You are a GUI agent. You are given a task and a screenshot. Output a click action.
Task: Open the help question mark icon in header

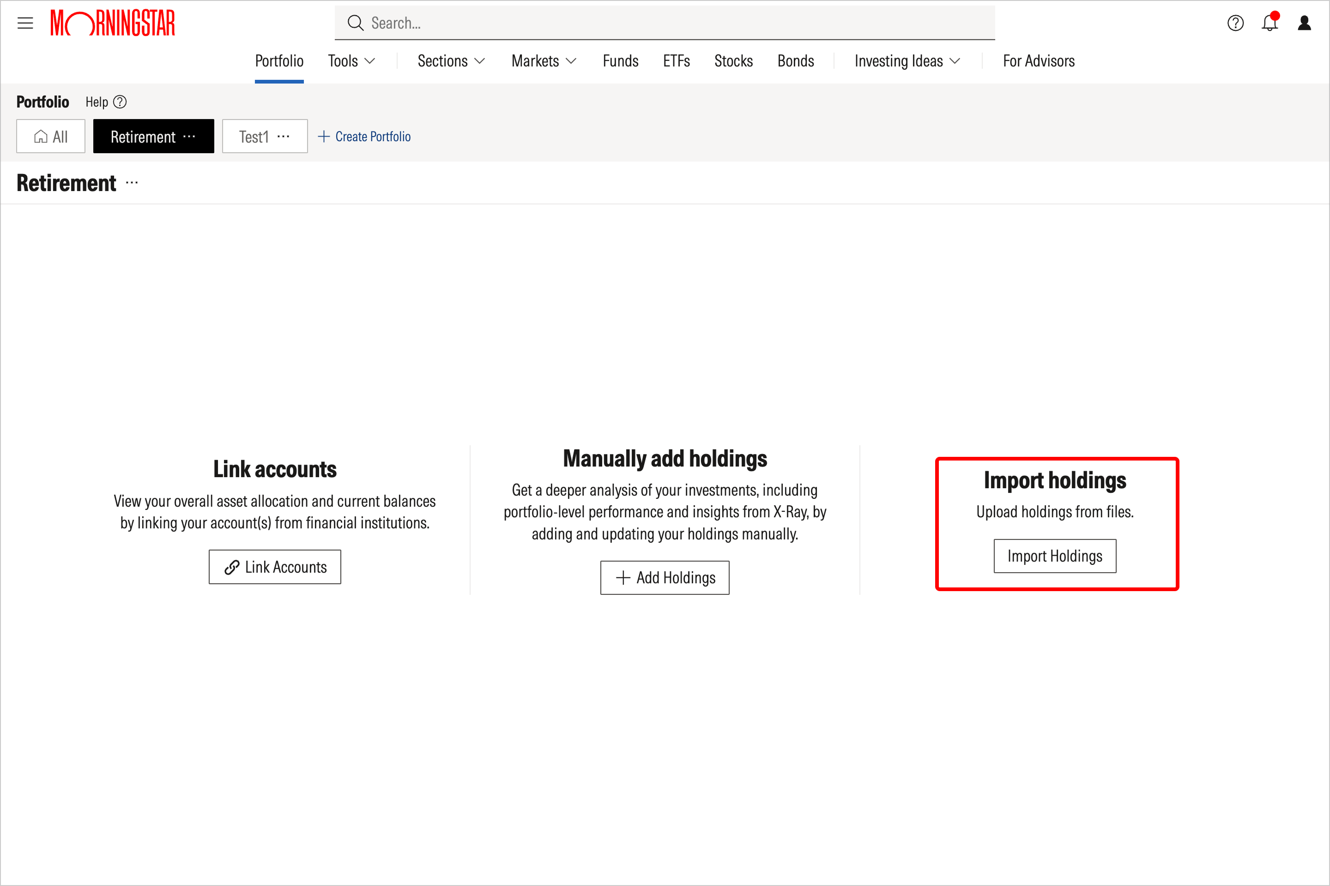point(1236,23)
